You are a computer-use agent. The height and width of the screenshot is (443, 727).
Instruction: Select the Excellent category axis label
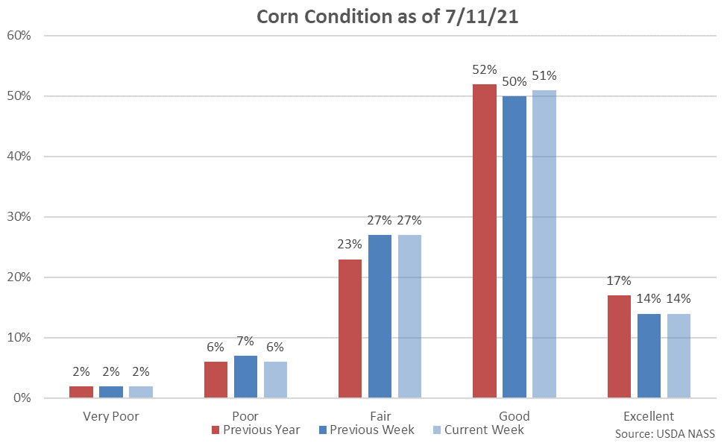click(649, 416)
